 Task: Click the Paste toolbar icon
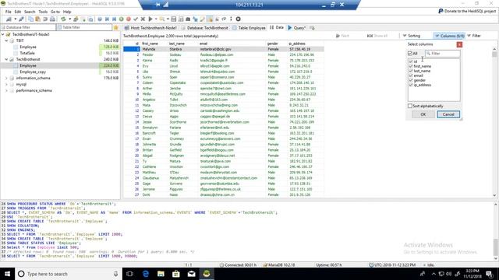(x=38, y=19)
